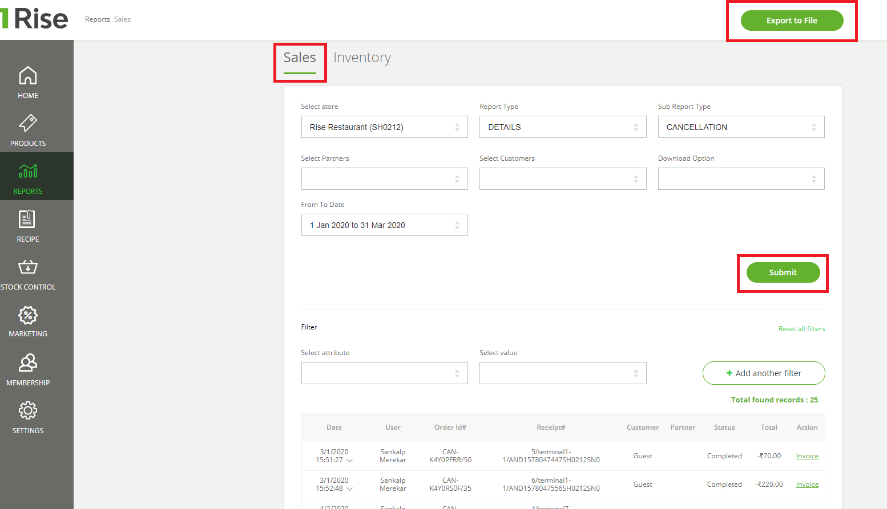The width and height of the screenshot is (887, 509).
Task: Expand row chevron for 15:51:27 entry
Action: pos(350,460)
